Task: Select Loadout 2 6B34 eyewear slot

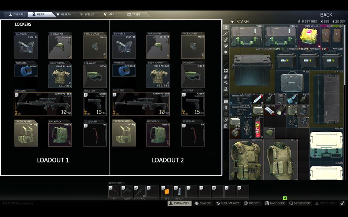Action: click(x=193, y=76)
